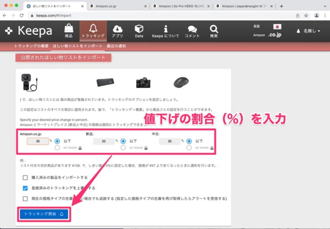Expand the tab search chevron
Viewport: 330px width, 229px height.
[x=325, y=6]
